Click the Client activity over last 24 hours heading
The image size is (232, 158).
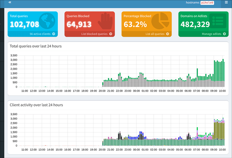(x=36, y=105)
